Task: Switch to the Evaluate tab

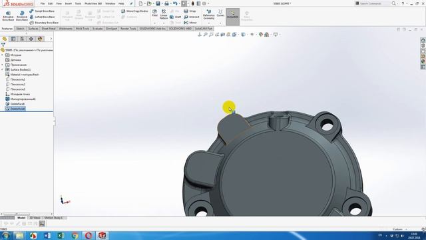Action: (97, 29)
